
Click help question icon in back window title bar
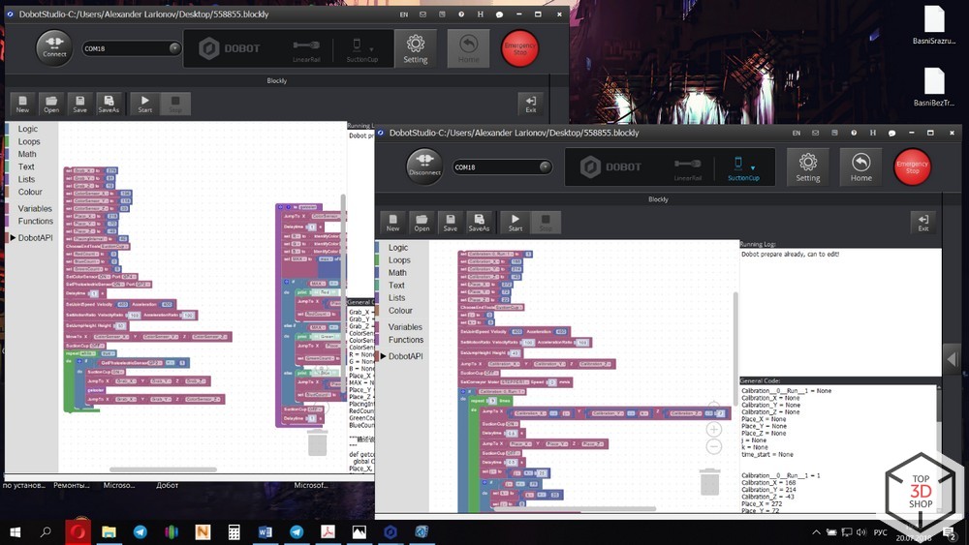click(461, 15)
